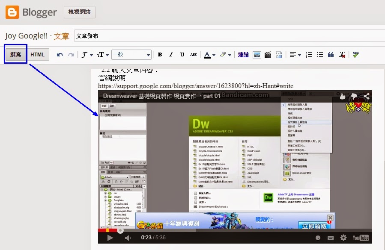Switch to 撰寫 compose mode
The width and height of the screenshot is (385, 250).
click(x=15, y=54)
